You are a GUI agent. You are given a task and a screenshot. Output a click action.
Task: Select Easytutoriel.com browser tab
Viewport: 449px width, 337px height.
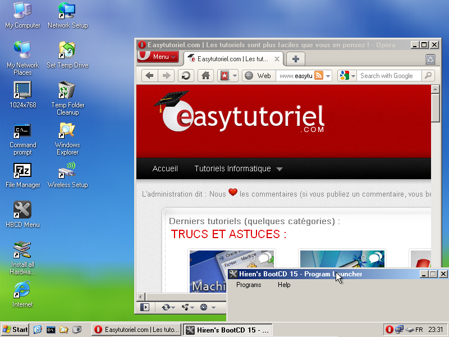(x=233, y=59)
